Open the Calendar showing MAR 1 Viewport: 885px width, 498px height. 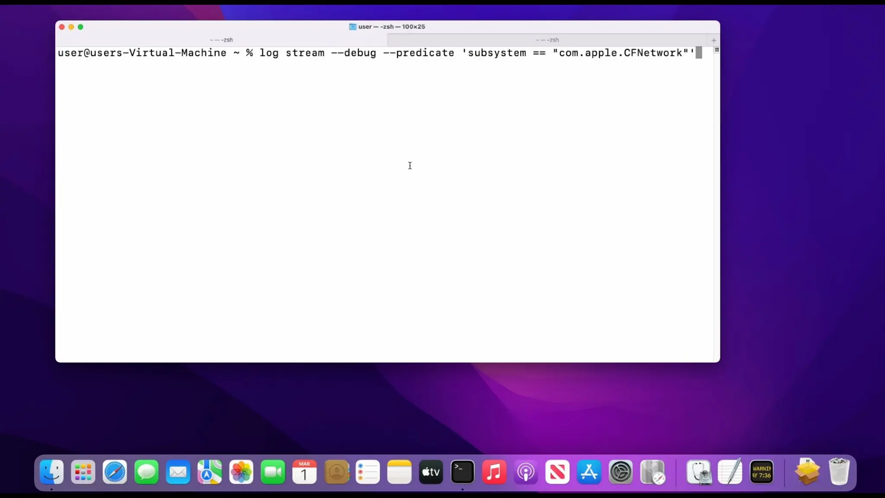click(x=304, y=472)
